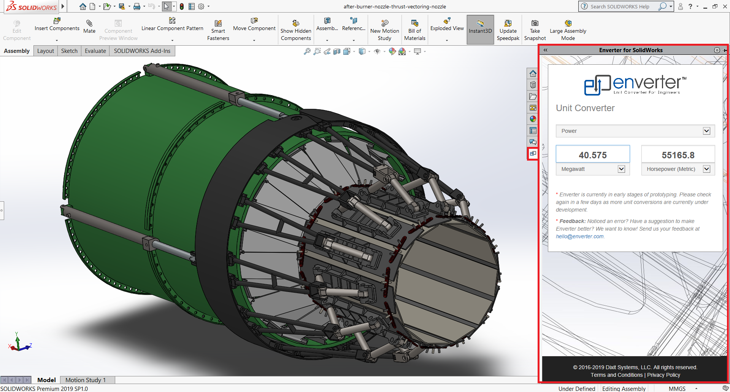Image resolution: width=730 pixels, height=392 pixels.
Task: Click the hello@enverter.com email link
Action: 579,236
